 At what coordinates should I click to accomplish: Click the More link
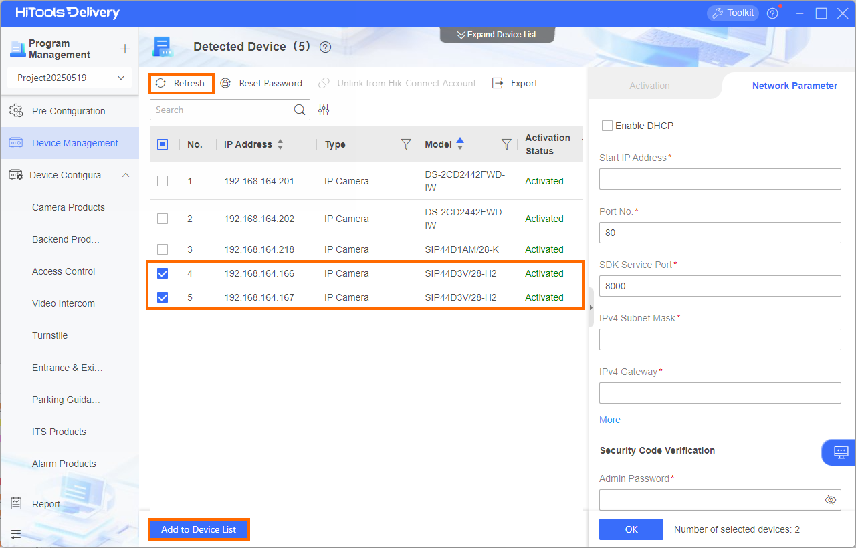click(610, 420)
